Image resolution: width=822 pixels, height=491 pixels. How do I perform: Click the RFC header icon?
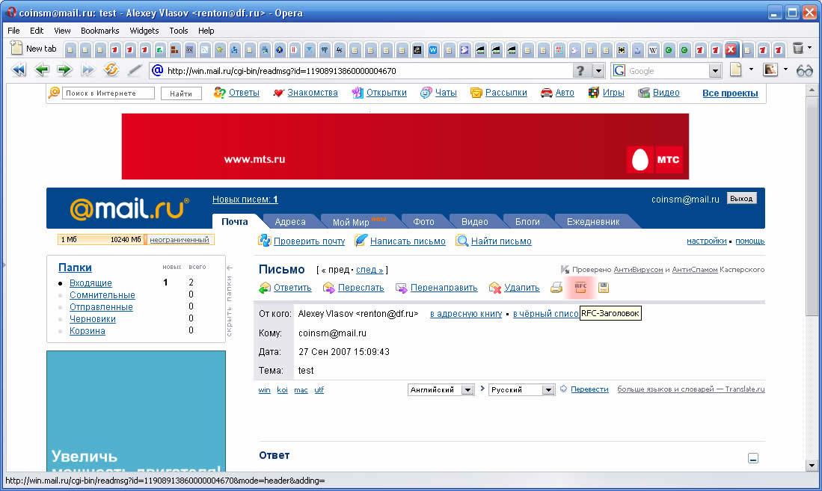pyautogui.click(x=580, y=287)
